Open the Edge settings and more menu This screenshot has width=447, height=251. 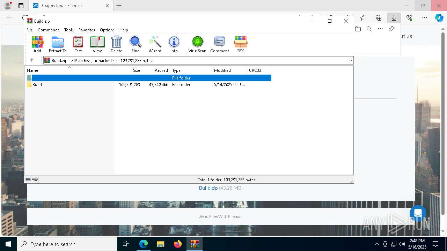tap(424, 18)
